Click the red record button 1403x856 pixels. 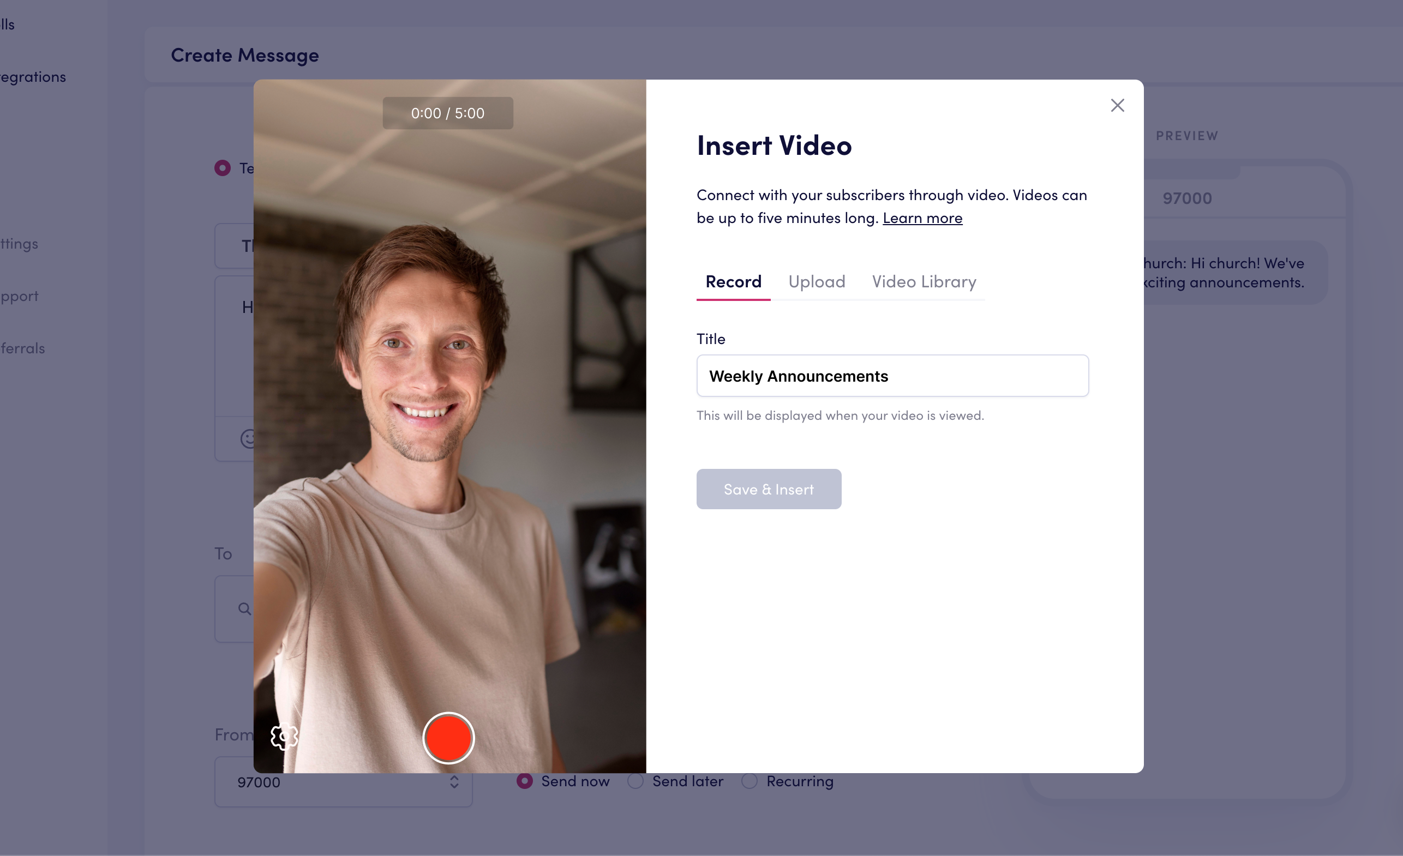click(x=448, y=738)
